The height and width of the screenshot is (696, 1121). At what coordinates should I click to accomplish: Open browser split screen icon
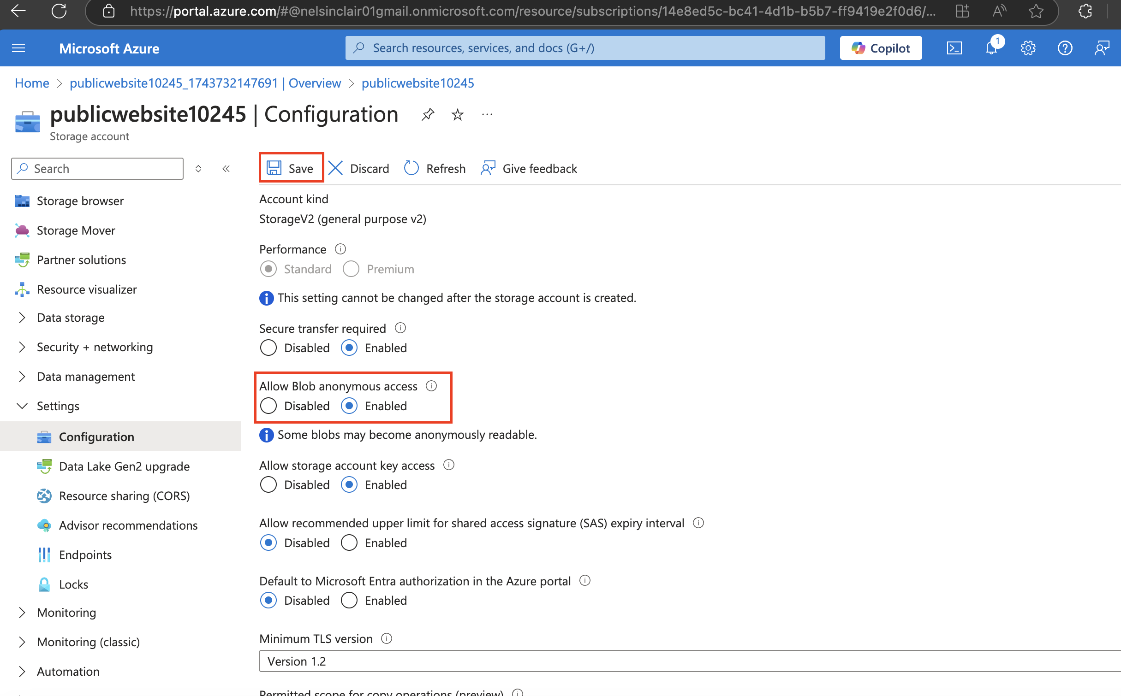click(962, 11)
